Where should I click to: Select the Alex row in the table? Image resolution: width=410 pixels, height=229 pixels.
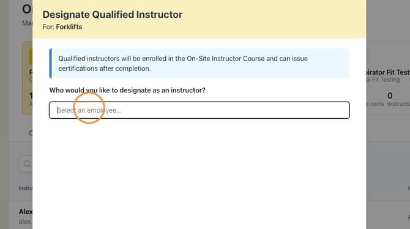coord(21,216)
